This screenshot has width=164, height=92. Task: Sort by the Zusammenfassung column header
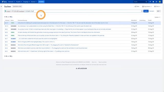[22, 20]
